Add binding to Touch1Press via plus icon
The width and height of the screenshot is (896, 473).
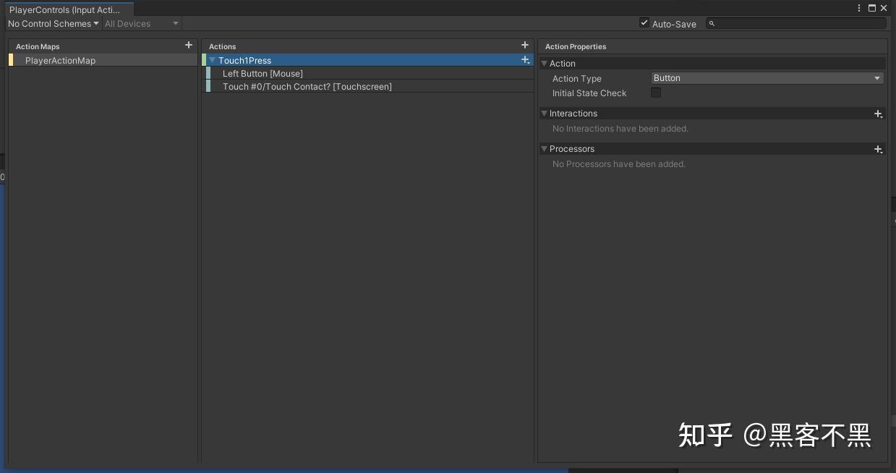click(526, 60)
